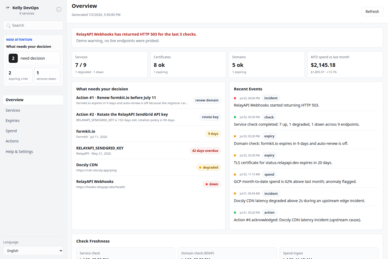Click the spend tag in Recent Events
This screenshot has height=259, width=388.
coord(269,175)
